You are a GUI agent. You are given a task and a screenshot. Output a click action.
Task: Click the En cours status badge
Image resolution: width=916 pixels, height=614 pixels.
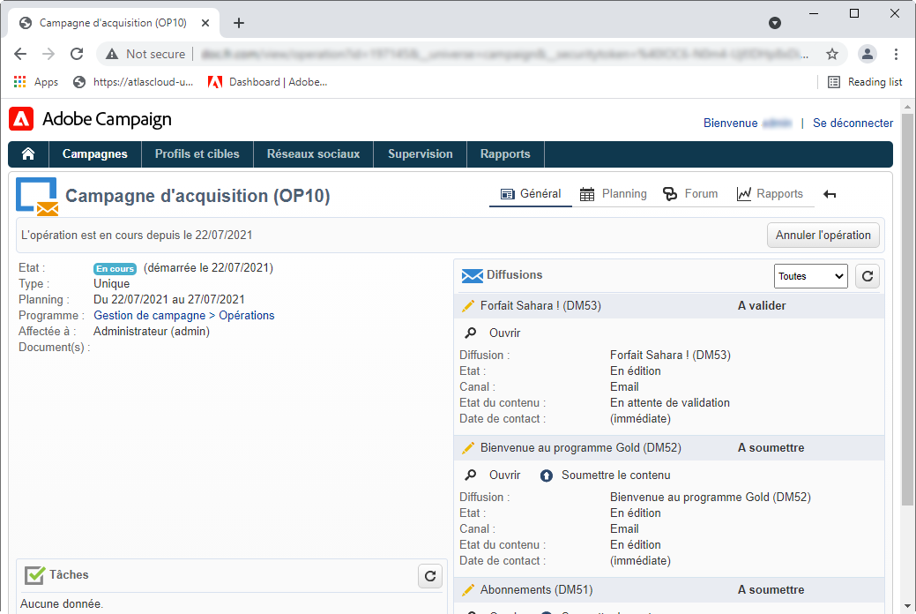click(115, 268)
